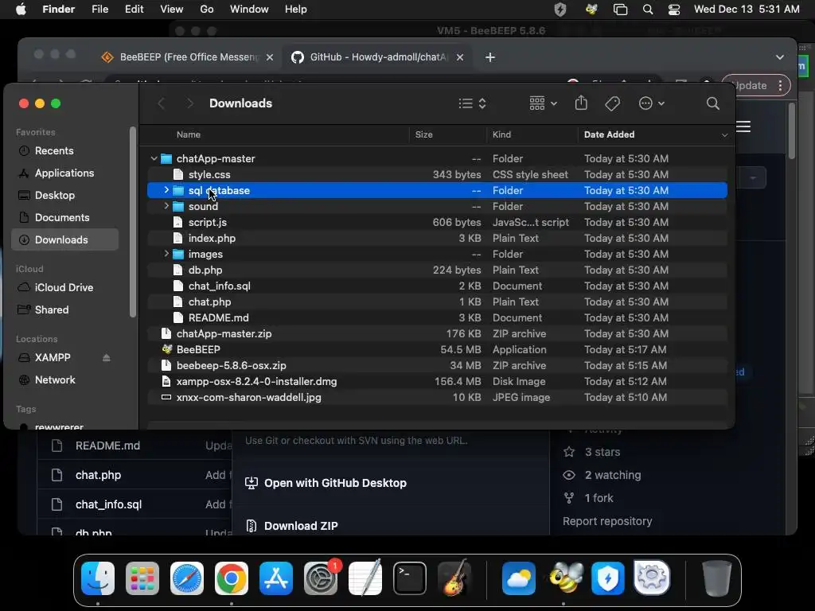This screenshot has height=611, width=815.
Task: Close the GitHub Chrome tab
Action: coord(459,57)
